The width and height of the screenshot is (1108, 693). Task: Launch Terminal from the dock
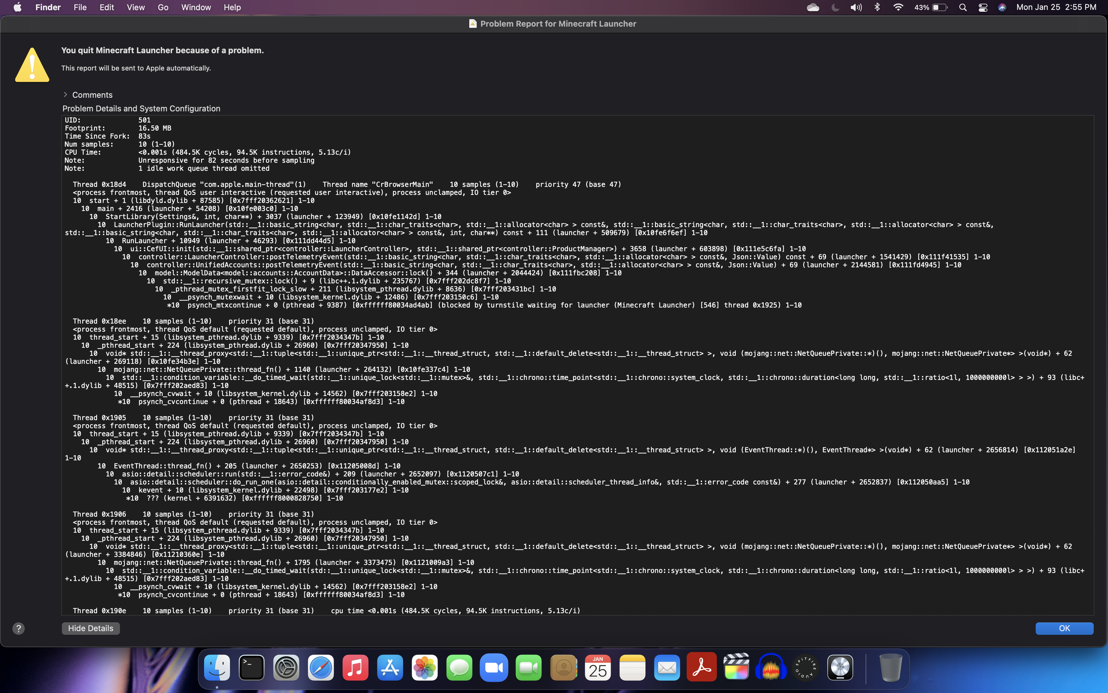(252, 668)
